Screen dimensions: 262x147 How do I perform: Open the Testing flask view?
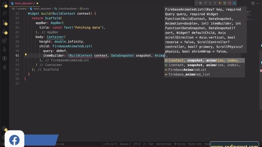tap(5, 49)
